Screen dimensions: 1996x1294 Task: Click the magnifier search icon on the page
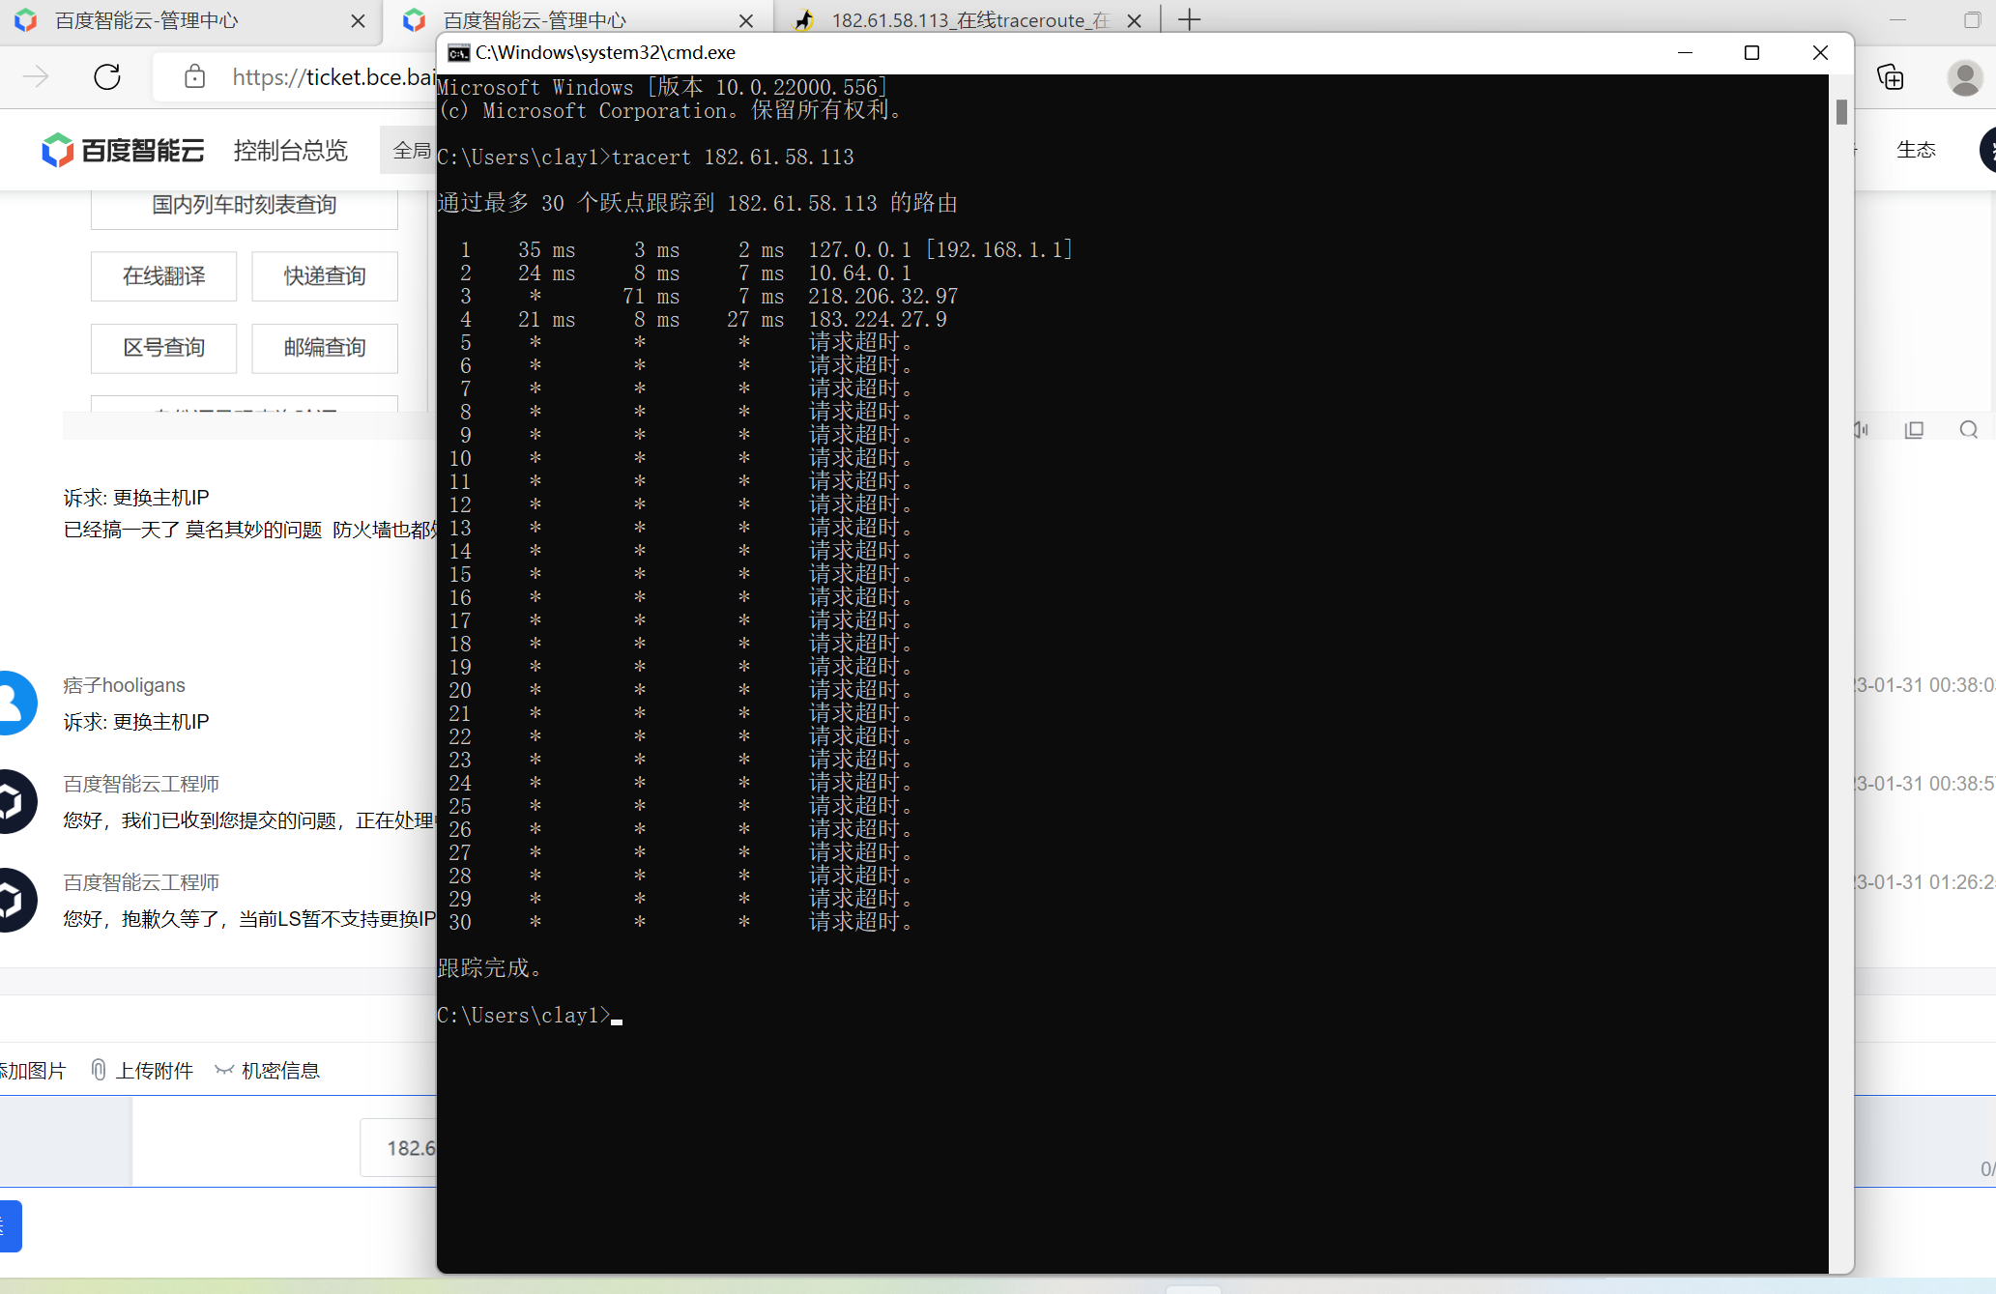click(x=1968, y=430)
